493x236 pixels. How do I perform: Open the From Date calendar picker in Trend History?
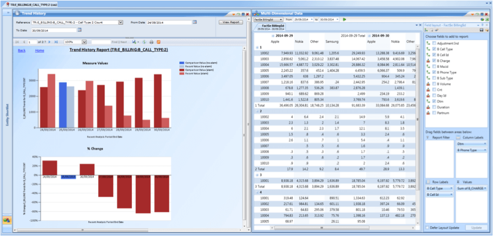195,22
